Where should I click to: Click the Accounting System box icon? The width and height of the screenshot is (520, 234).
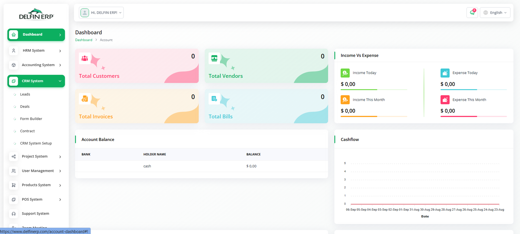[x=14, y=65]
